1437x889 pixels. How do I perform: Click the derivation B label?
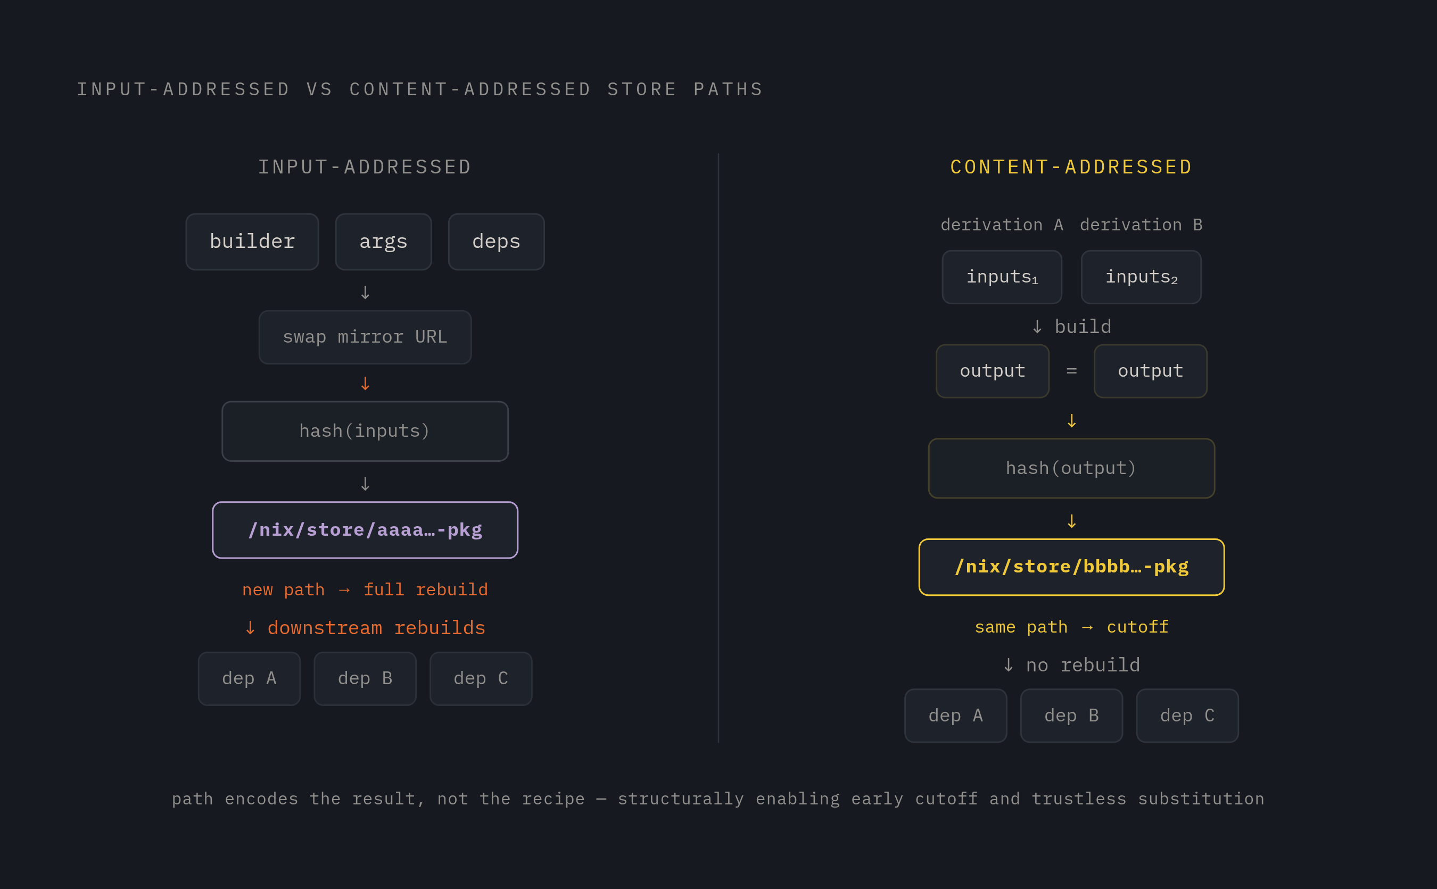[1141, 225]
